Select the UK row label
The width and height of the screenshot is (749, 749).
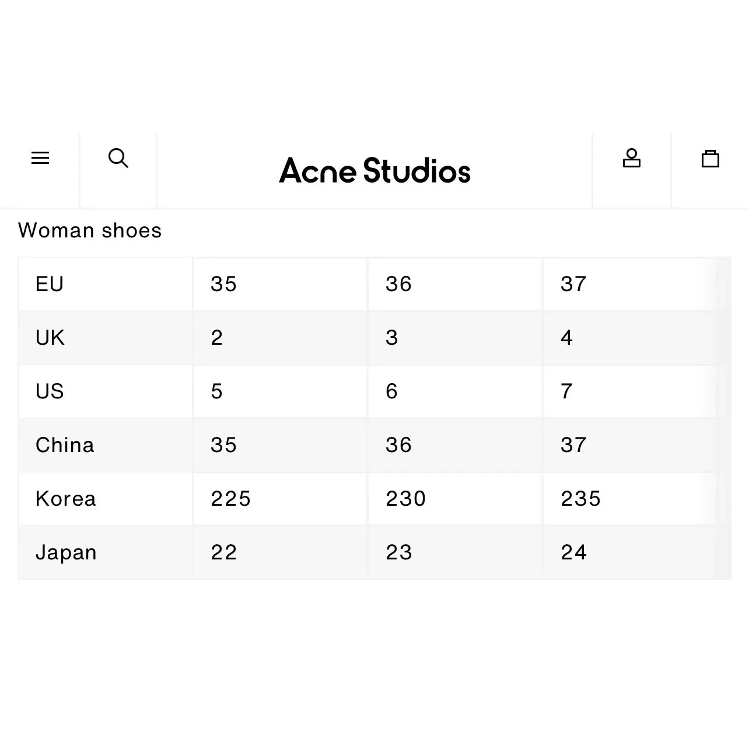click(x=50, y=338)
